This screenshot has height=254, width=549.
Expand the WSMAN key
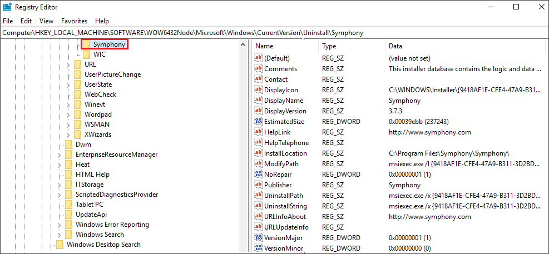(x=68, y=124)
